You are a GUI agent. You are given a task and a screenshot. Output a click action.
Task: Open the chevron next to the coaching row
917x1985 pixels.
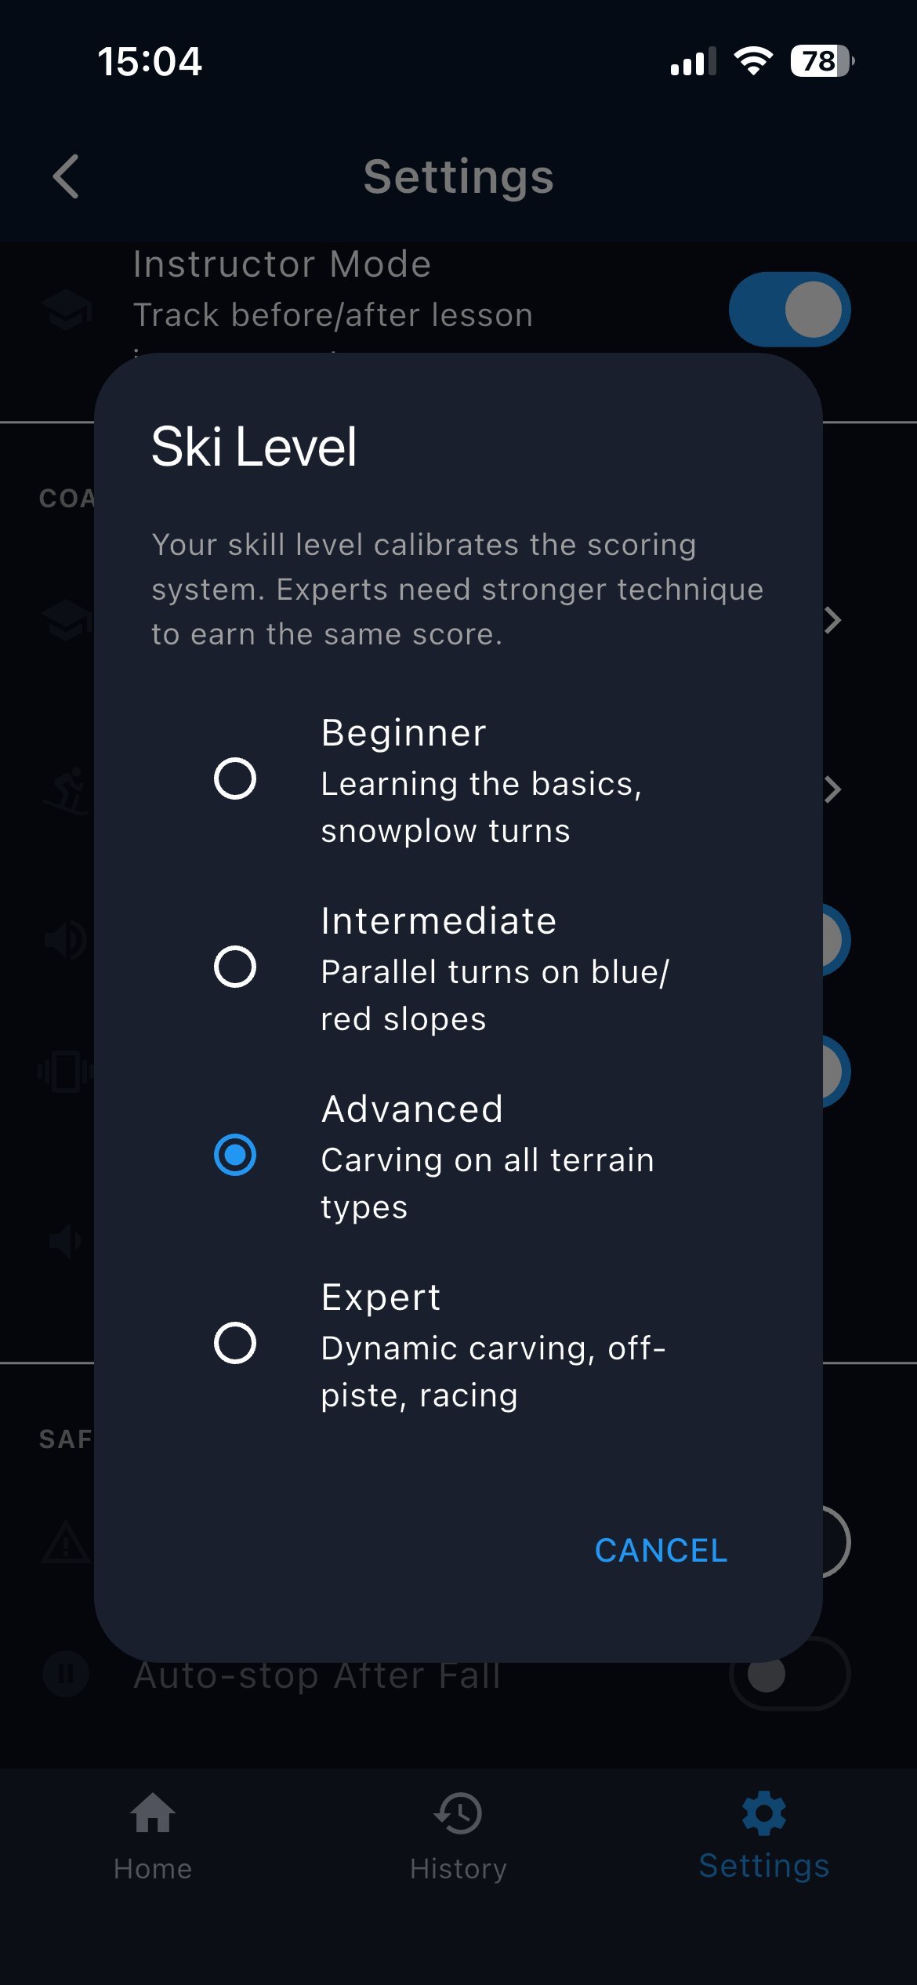[x=833, y=619]
